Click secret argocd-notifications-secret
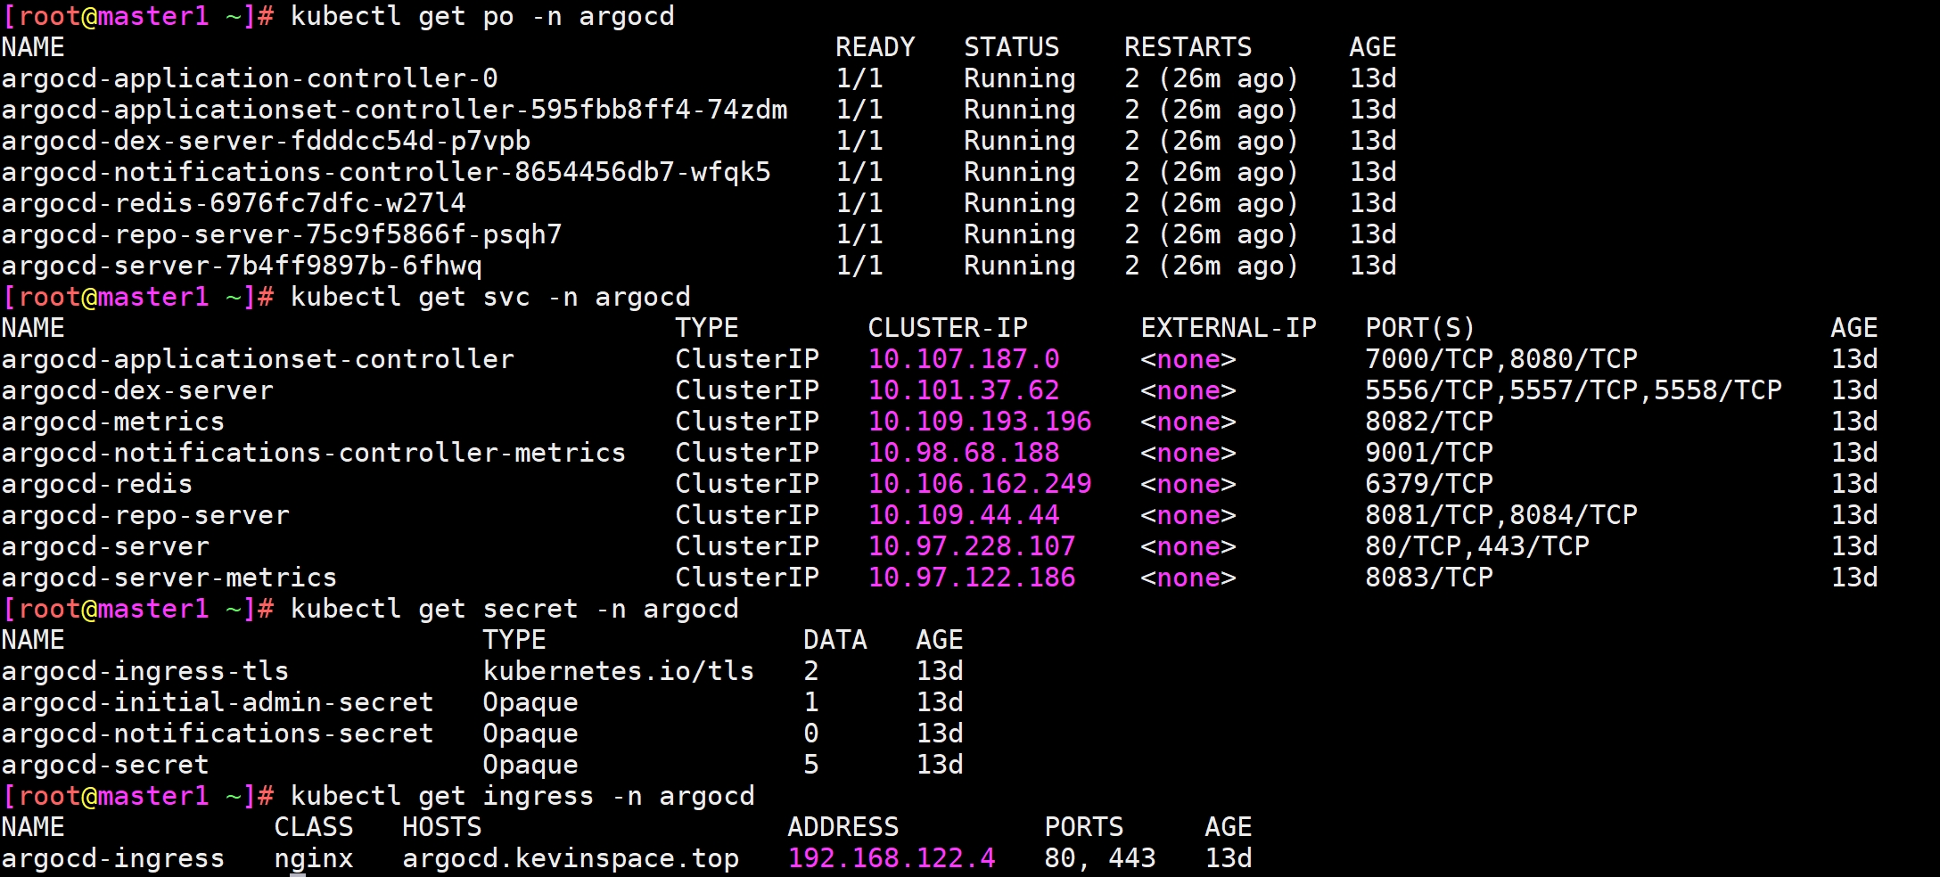The height and width of the screenshot is (877, 1940). 218,734
